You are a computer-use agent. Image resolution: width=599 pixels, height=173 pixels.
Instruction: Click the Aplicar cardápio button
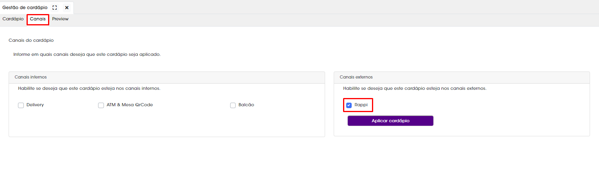click(x=390, y=121)
